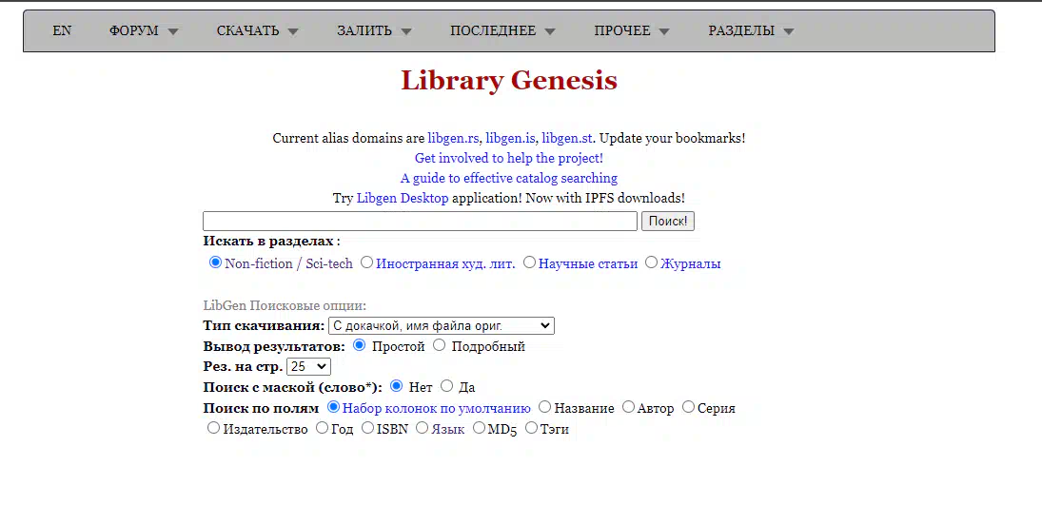
Task: Select the Научные статьи radio button
Action: click(529, 262)
